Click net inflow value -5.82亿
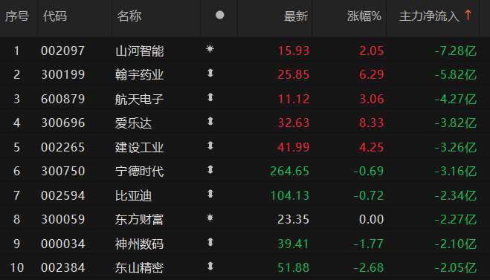This screenshot has height=280, width=490. [456, 74]
